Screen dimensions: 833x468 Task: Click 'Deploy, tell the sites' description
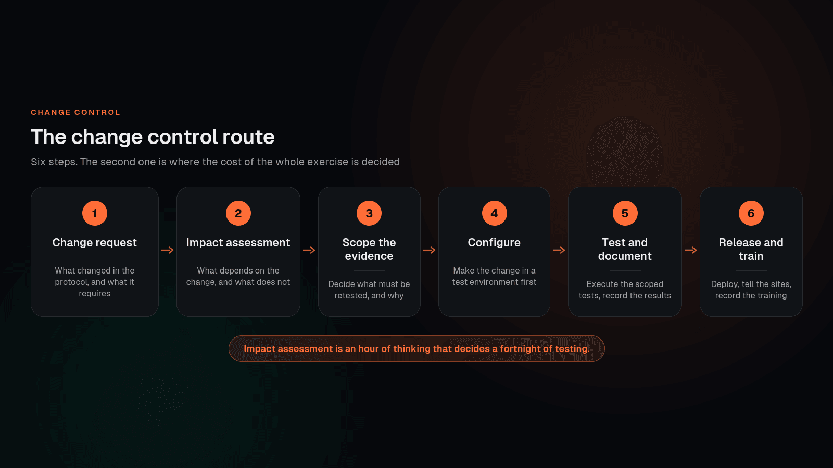(751, 290)
